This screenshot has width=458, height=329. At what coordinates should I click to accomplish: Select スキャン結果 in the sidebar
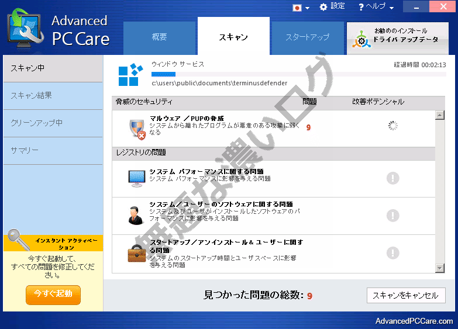tap(53, 96)
